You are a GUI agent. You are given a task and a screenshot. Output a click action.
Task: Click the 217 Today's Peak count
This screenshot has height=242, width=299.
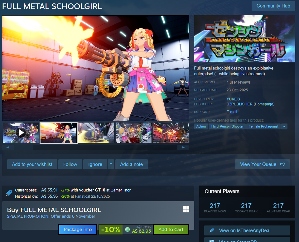pyautogui.click(x=246, y=206)
